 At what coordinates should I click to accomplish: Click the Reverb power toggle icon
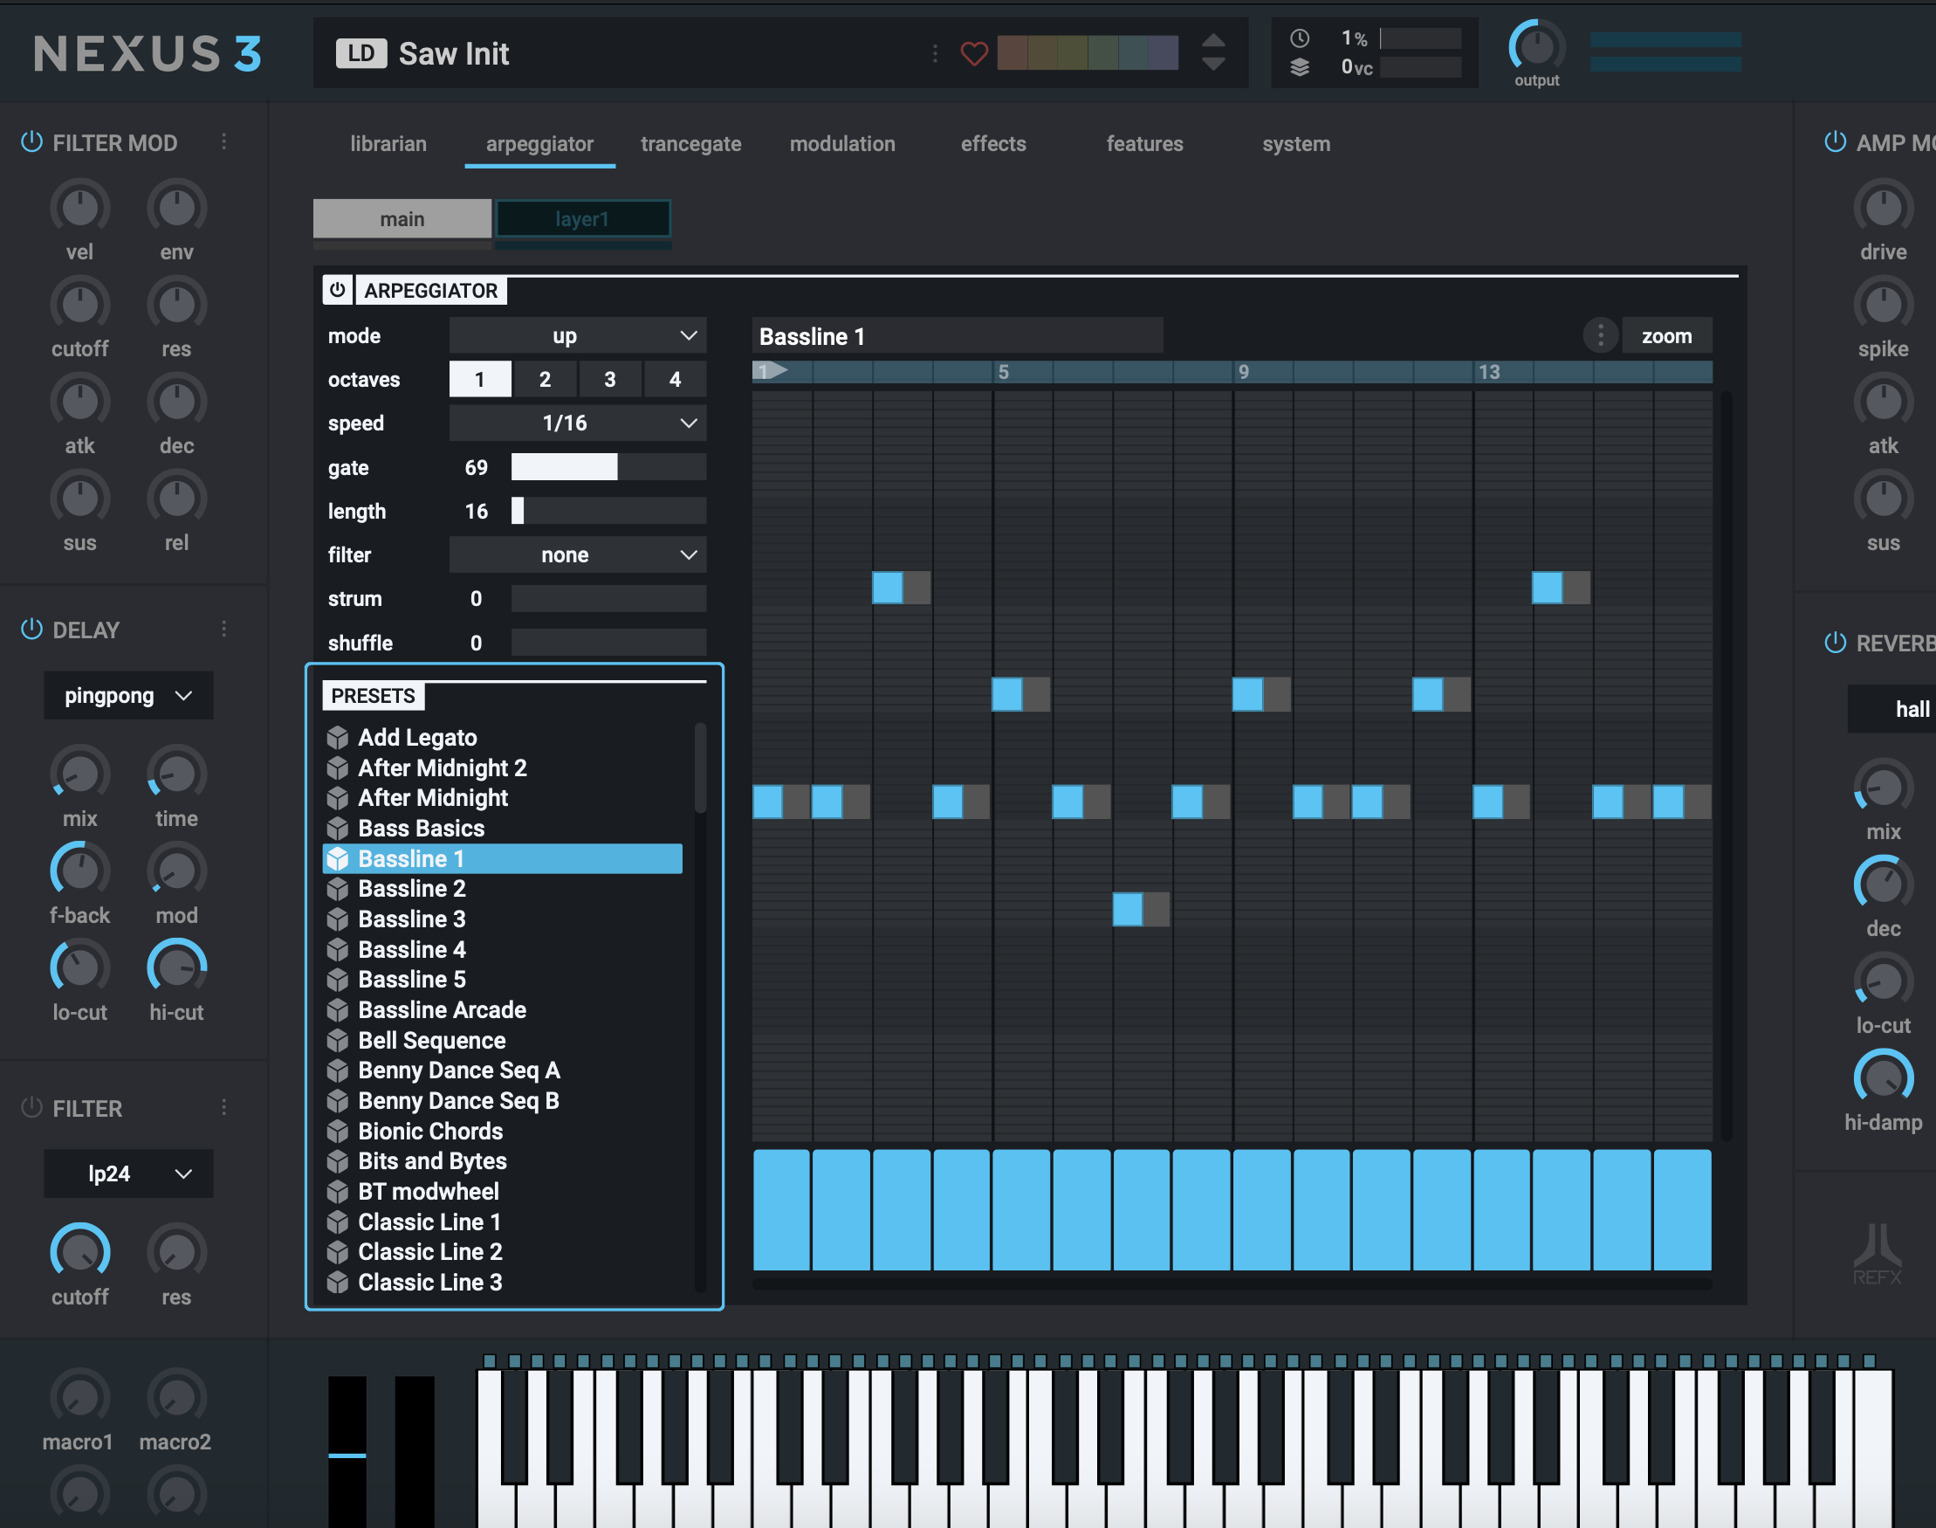point(1836,642)
